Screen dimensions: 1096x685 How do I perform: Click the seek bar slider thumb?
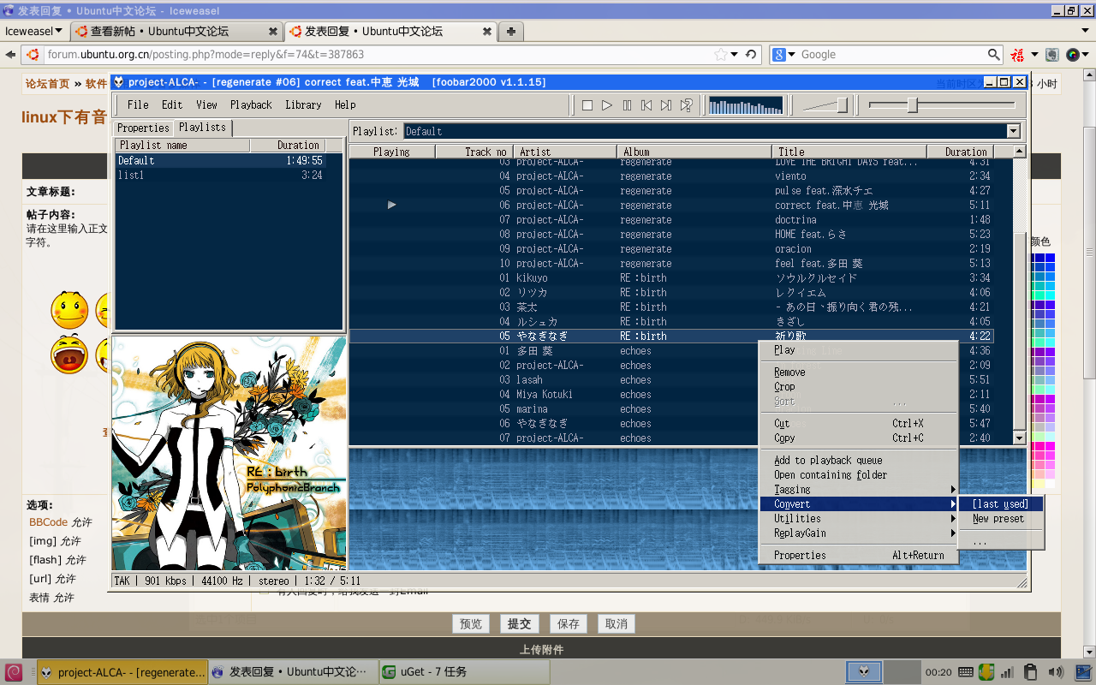(912, 105)
